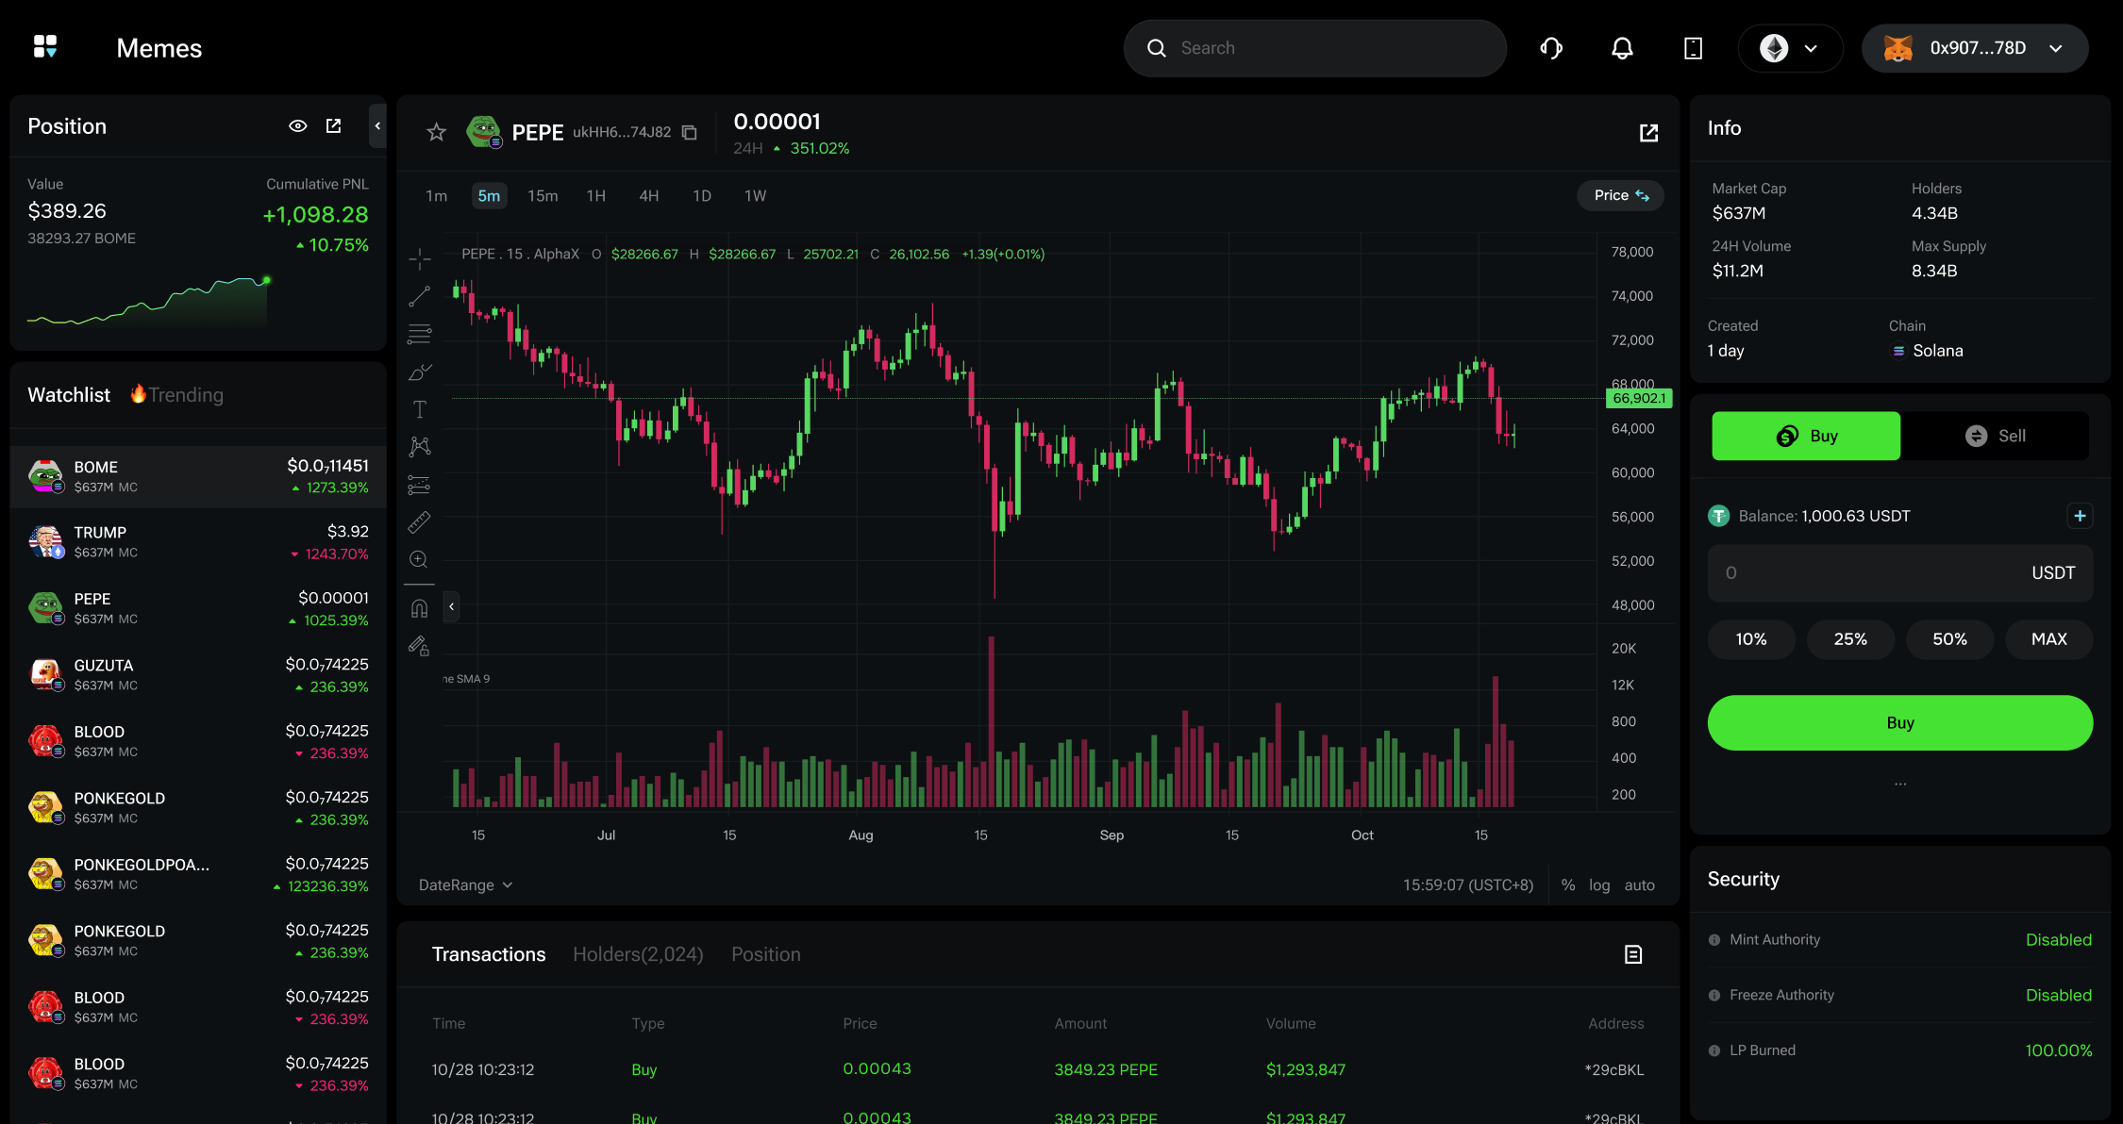
Task: Open the Ethereum network dropdown
Action: (x=1790, y=48)
